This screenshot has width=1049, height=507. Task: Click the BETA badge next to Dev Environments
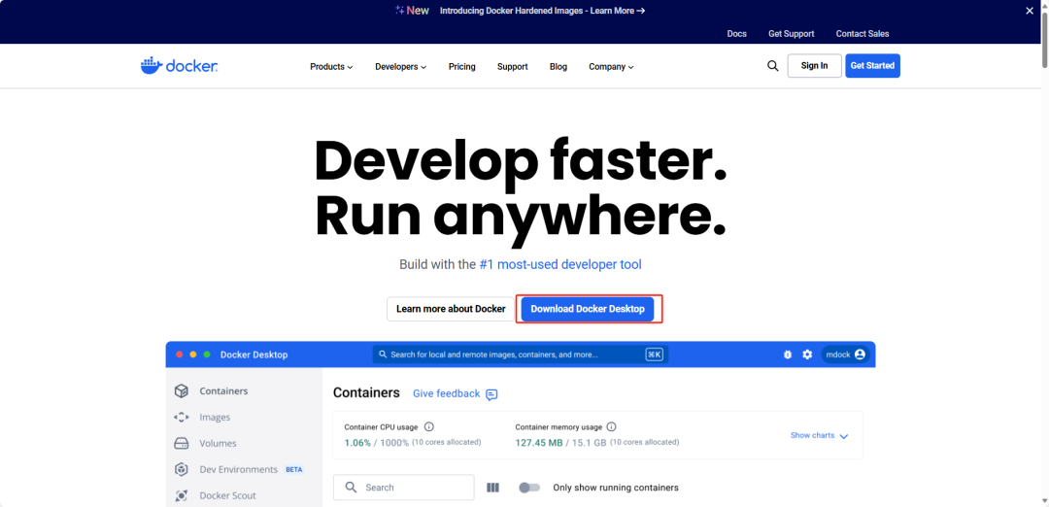click(x=294, y=469)
